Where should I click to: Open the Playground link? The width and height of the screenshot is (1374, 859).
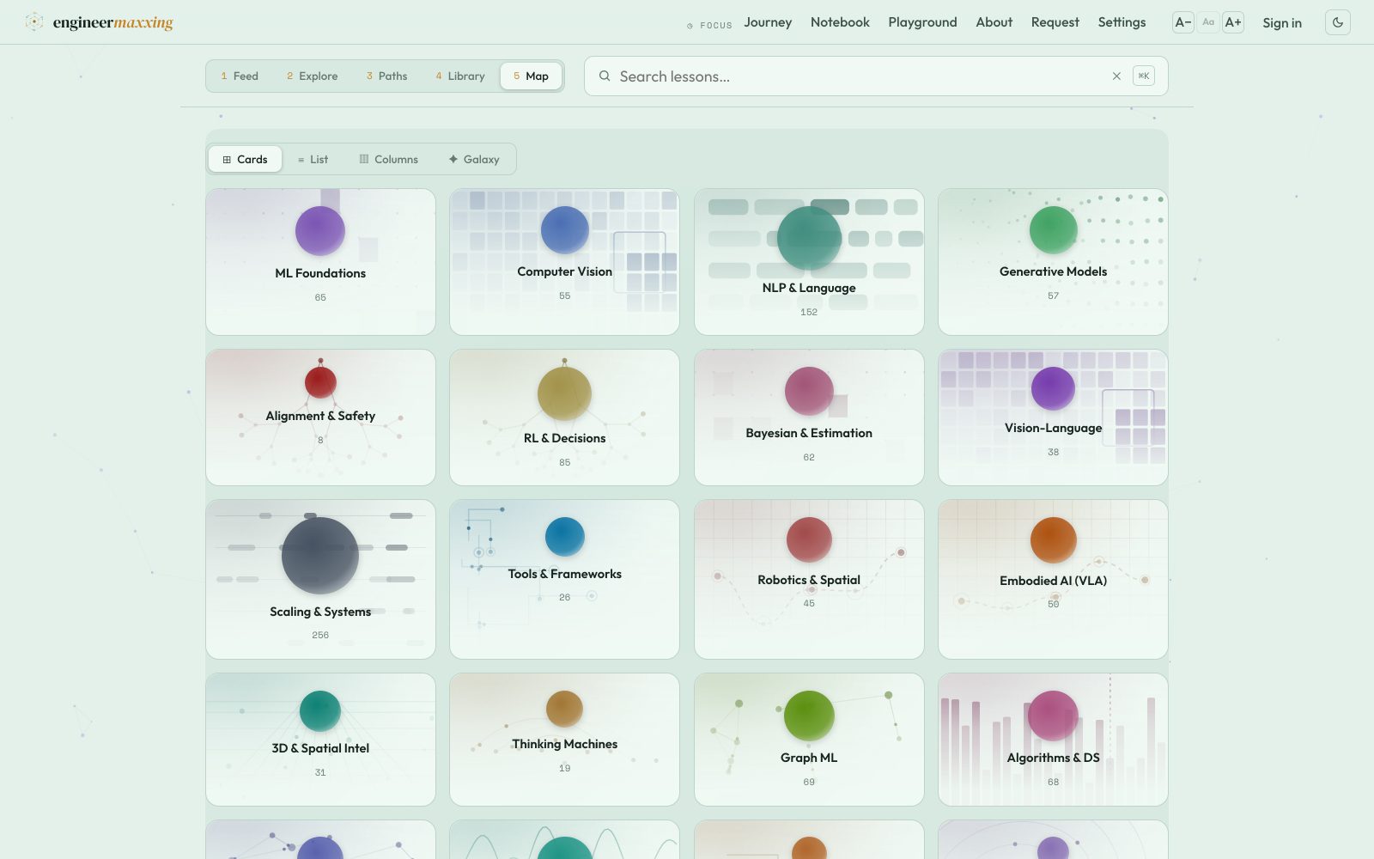(x=922, y=22)
